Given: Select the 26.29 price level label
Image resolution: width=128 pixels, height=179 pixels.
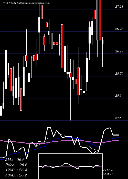Looking at the screenshot, I should click(x=119, y=51).
